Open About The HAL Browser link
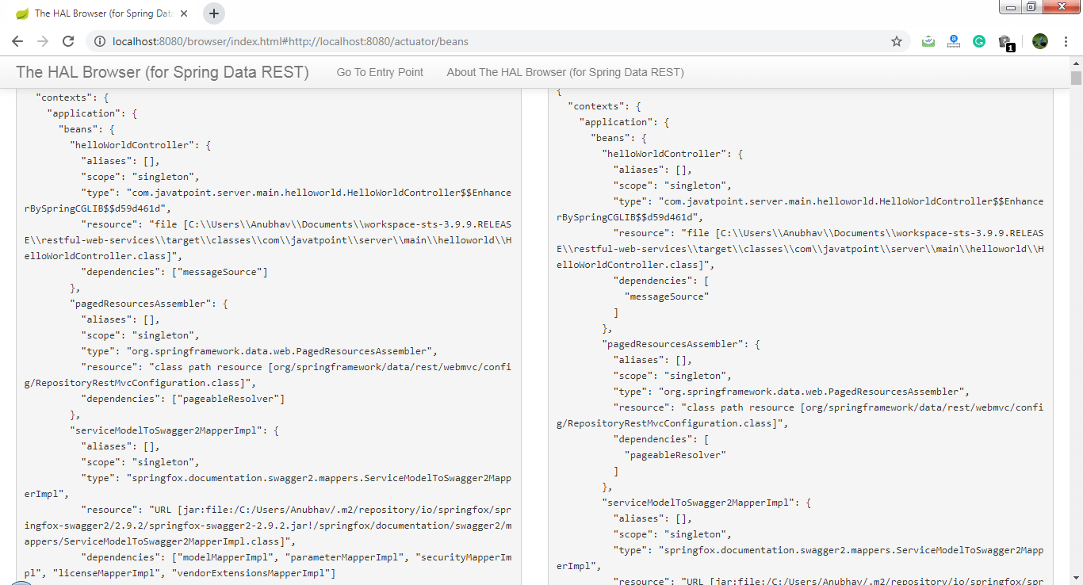This screenshot has height=585, width=1083. pos(564,72)
